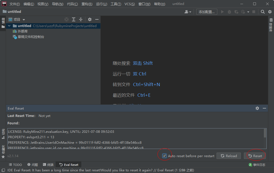Click the Stop square icon
The image size is (274, 173).
[x=254, y=12]
